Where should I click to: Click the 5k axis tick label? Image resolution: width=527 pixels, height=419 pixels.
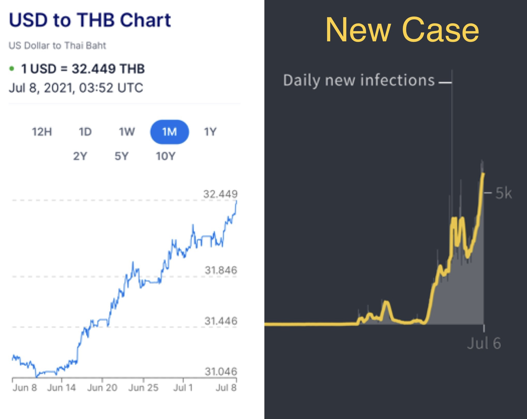(x=503, y=193)
